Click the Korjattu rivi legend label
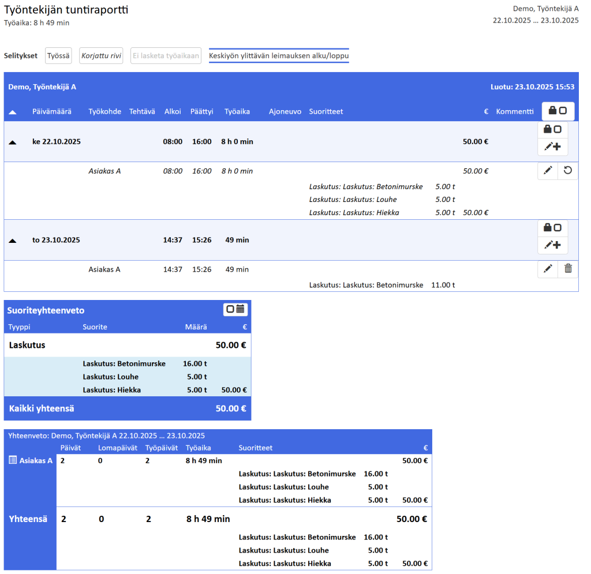This screenshot has width=591, height=574. (x=101, y=56)
